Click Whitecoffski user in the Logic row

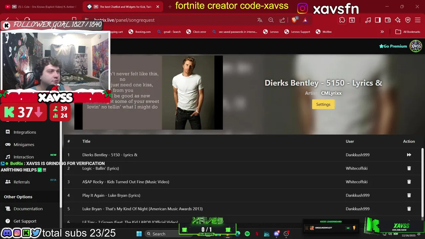click(x=357, y=168)
